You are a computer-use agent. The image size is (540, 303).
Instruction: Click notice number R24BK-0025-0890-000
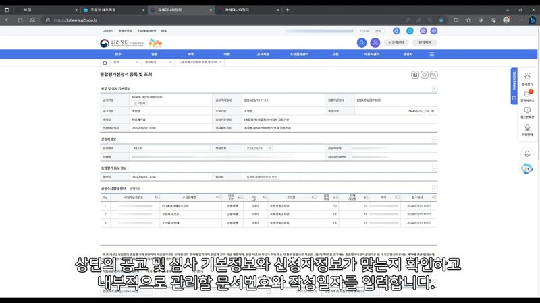(x=146, y=97)
